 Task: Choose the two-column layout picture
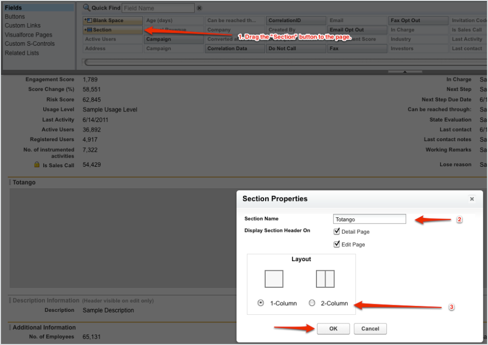325,279
